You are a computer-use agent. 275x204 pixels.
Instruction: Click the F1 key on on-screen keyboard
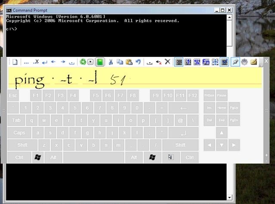point(36,96)
